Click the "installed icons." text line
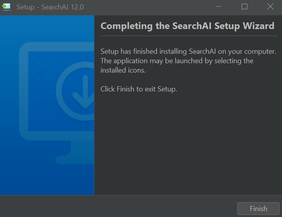The height and width of the screenshot is (217, 282). point(123,70)
